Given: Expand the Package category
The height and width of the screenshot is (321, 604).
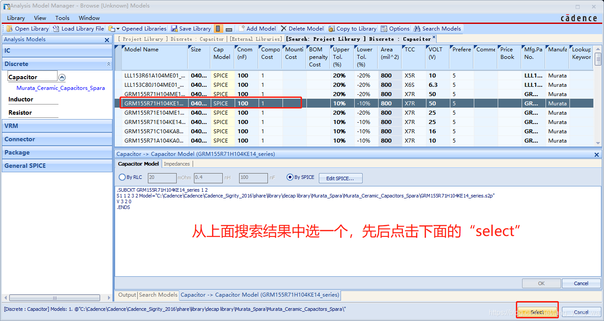Looking at the screenshot, I should point(57,152).
